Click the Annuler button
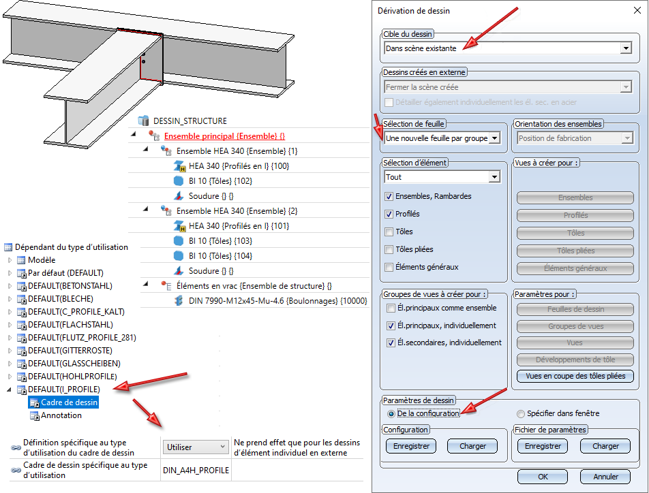This screenshot has height=493, width=649. 605,477
